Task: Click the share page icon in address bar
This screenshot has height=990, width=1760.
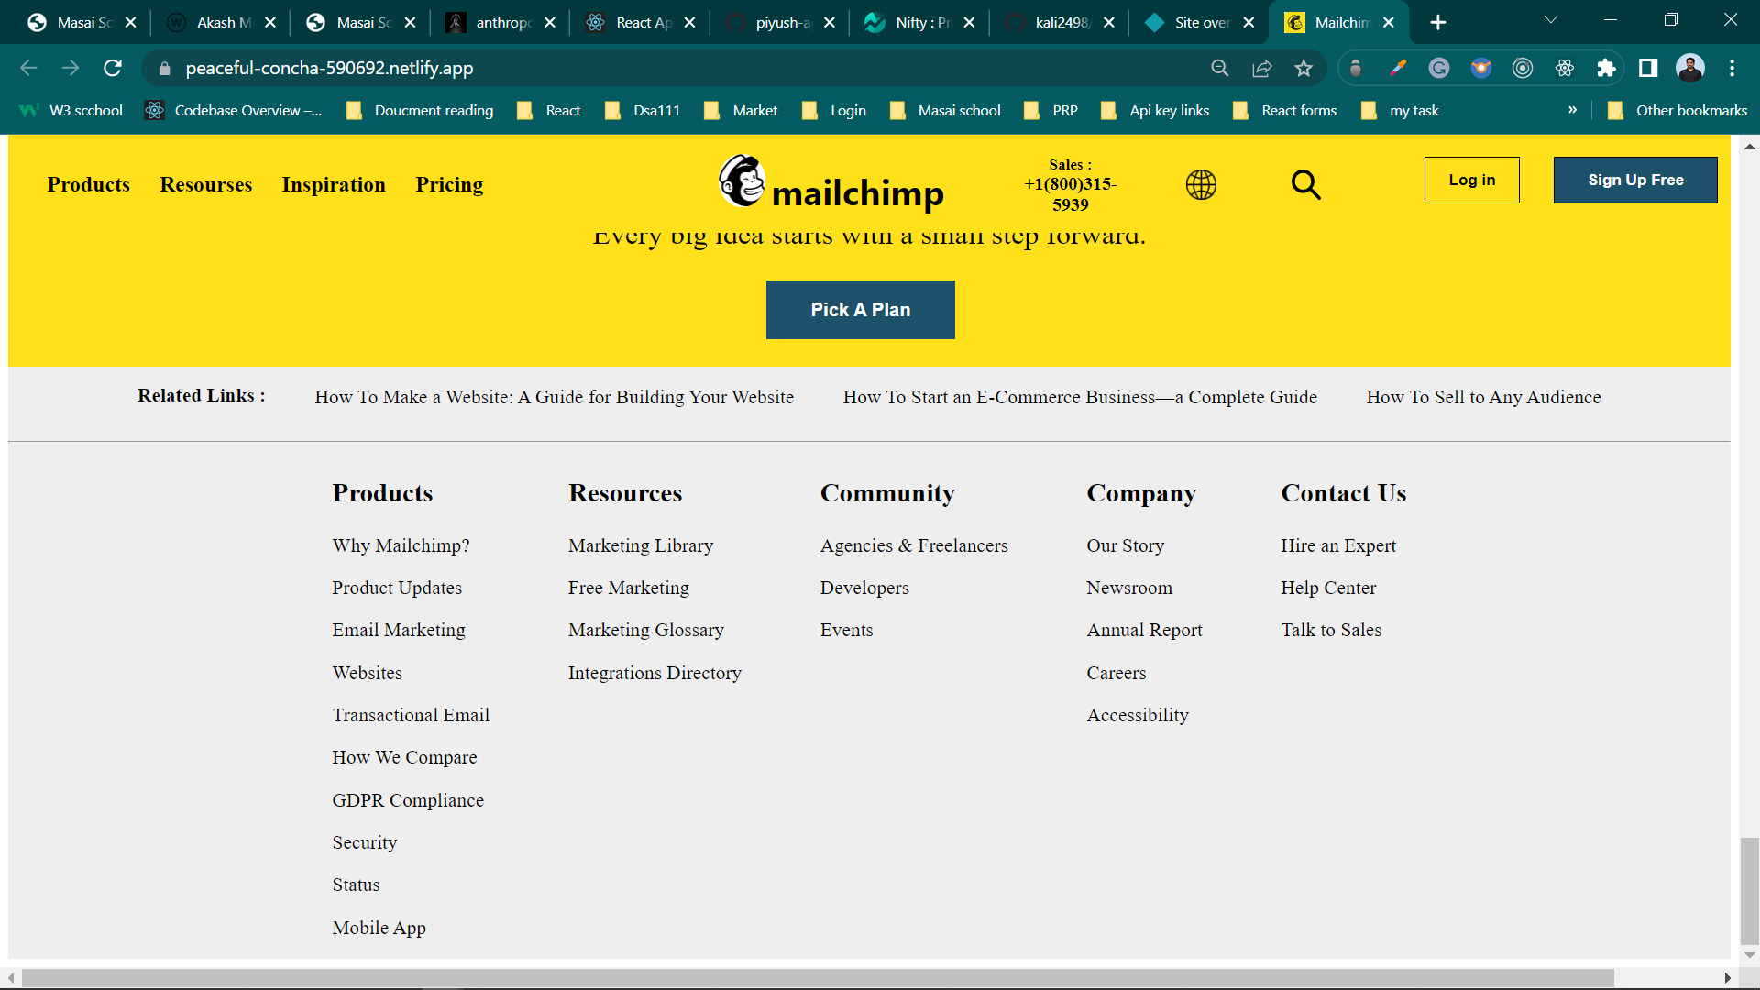Action: point(1262,68)
